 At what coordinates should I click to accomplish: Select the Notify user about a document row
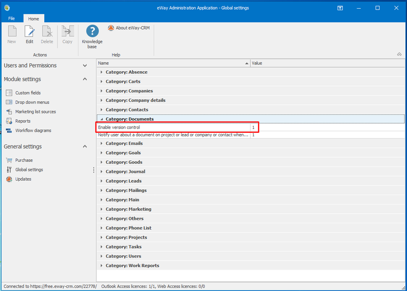[250, 135]
